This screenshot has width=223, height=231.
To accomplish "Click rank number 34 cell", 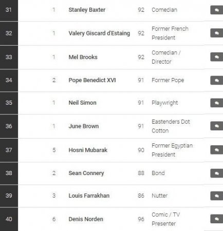I will [x=9, y=80].
